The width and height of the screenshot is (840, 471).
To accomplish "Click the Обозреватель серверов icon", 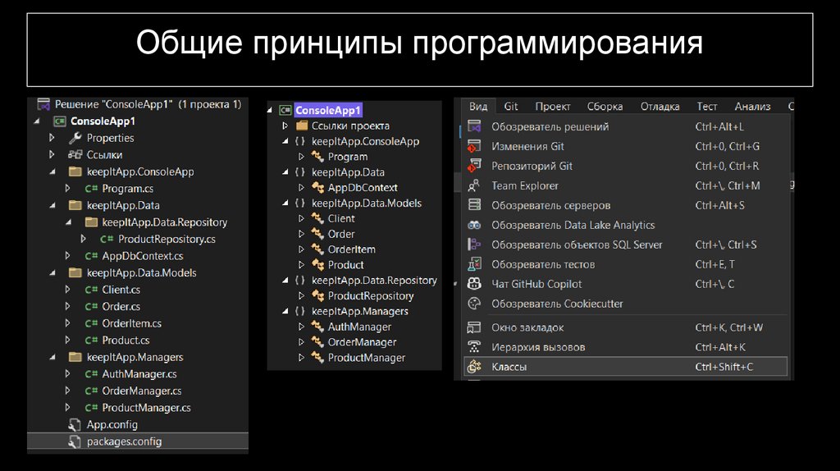I will tap(474, 205).
